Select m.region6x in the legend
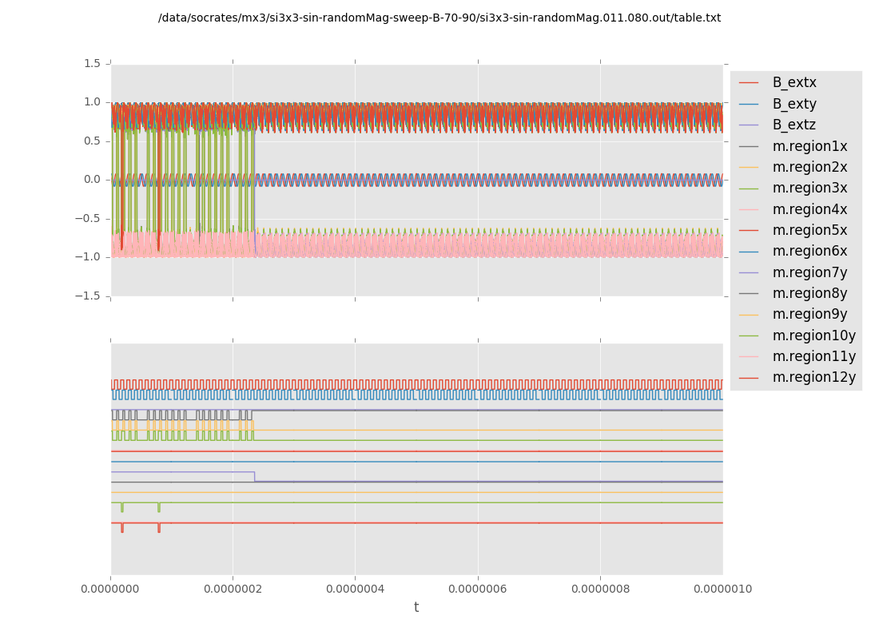Image resolution: width=879 pixels, height=639 pixels. (809, 251)
